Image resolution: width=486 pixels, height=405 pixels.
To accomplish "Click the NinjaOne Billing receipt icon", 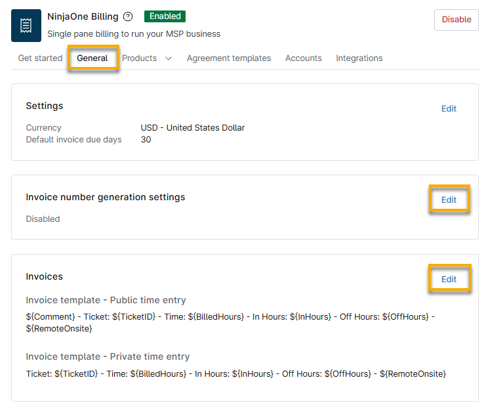I will click(26, 26).
